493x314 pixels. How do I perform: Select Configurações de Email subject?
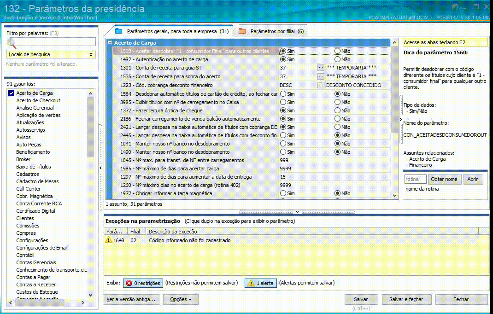42,248
